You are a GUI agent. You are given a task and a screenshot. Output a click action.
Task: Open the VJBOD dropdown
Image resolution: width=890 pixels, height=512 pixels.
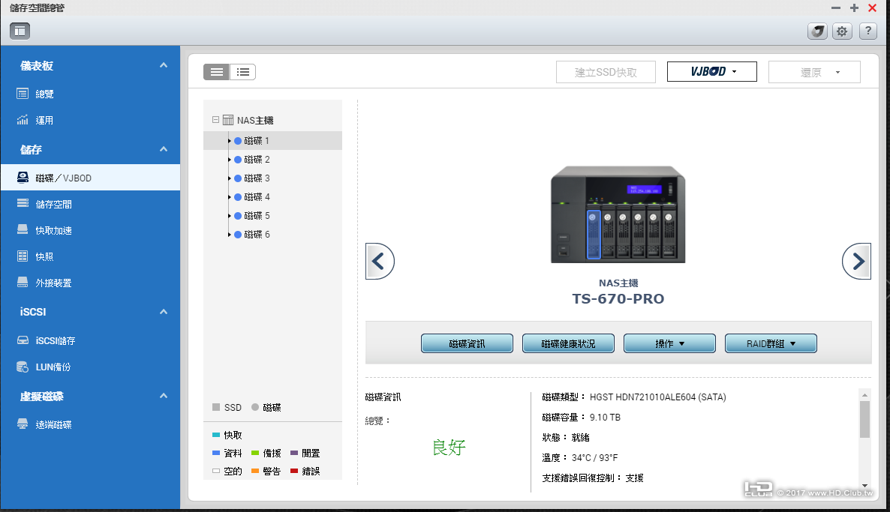[711, 72]
